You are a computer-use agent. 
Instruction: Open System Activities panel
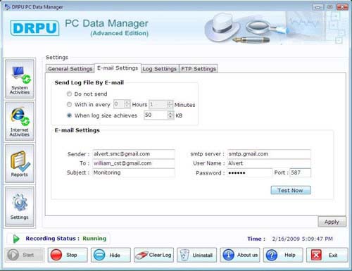tap(20, 79)
